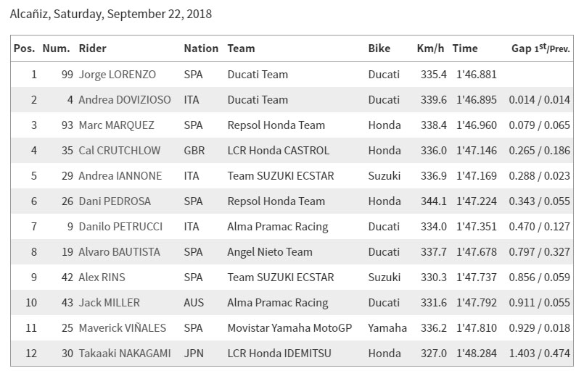This screenshot has height=376, width=584.
Task: Click Angel Nieto Team cell
Action: coord(270,252)
